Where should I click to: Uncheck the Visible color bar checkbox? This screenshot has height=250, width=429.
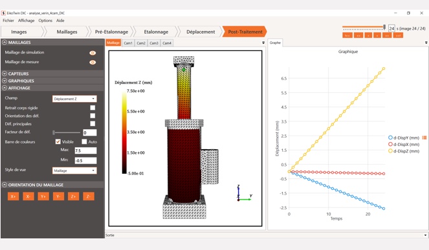(x=58, y=141)
